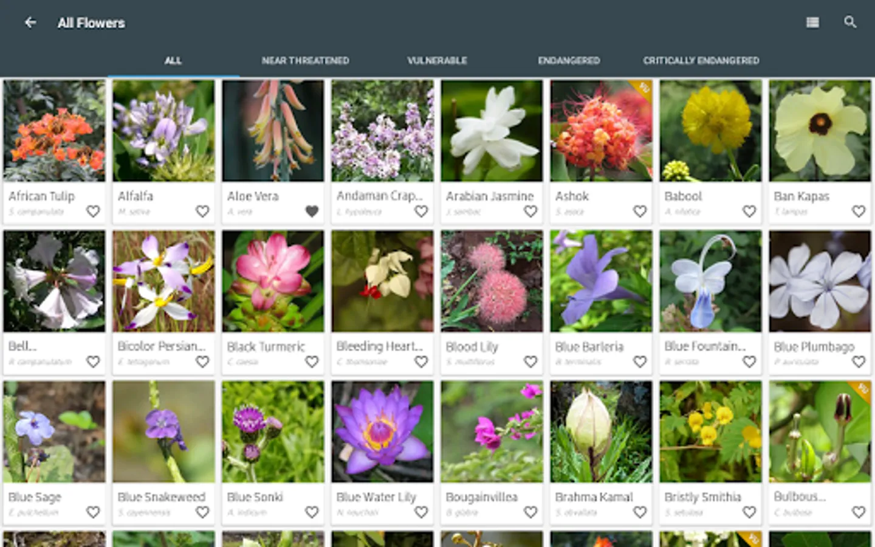
Task: Click the 'Blue Barleria' flower name
Action: pyautogui.click(x=589, y=346)
